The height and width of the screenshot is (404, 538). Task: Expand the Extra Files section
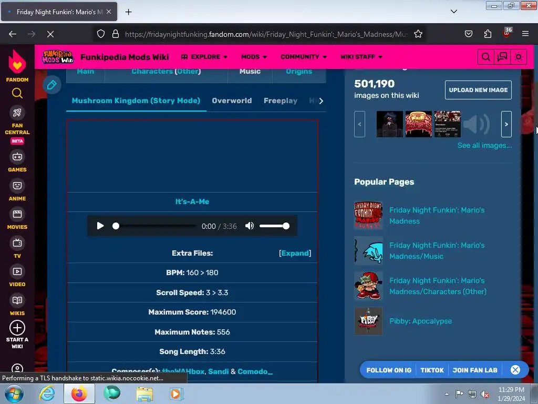[x=295, y=253]
